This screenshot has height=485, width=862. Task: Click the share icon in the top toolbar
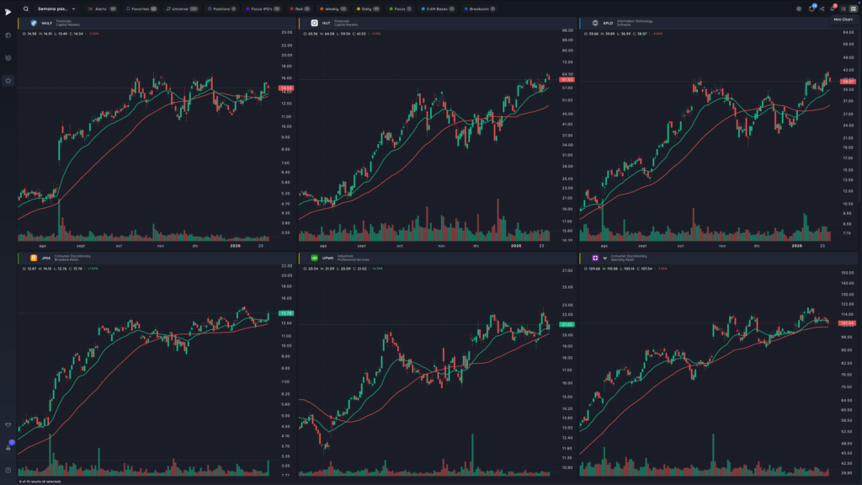(822, 8)
